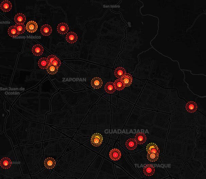Select the yellow marker left of GUADALAJARA label

point(97,138)
